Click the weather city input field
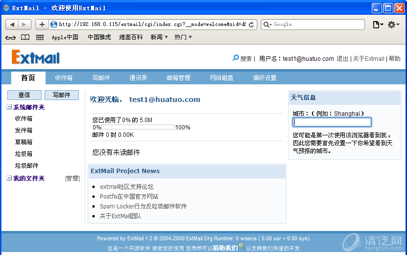The width and height of the screenshot is (407, 255). click(x=332, y=123)
